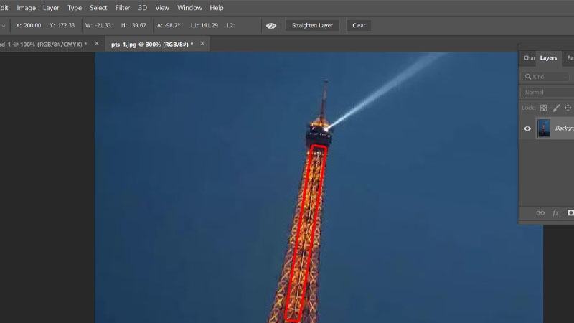Open the Select menu
Image resolution: width=574 pixels, height=323 pixels.
point(98,8)
